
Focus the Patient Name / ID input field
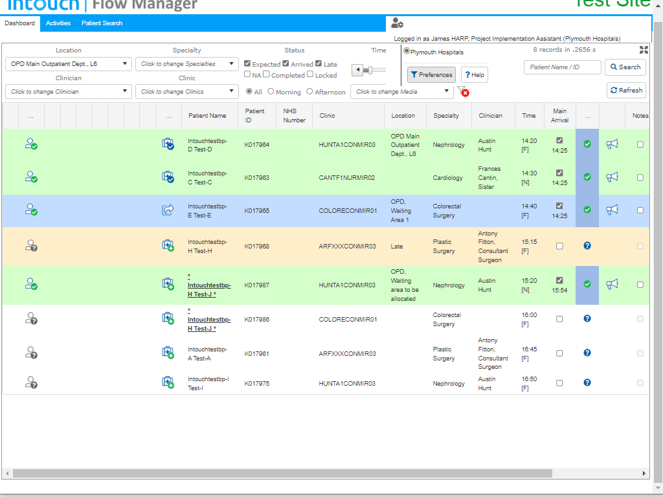pos(563,67)
